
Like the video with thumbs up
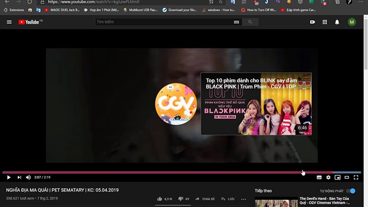coord(165,199)
